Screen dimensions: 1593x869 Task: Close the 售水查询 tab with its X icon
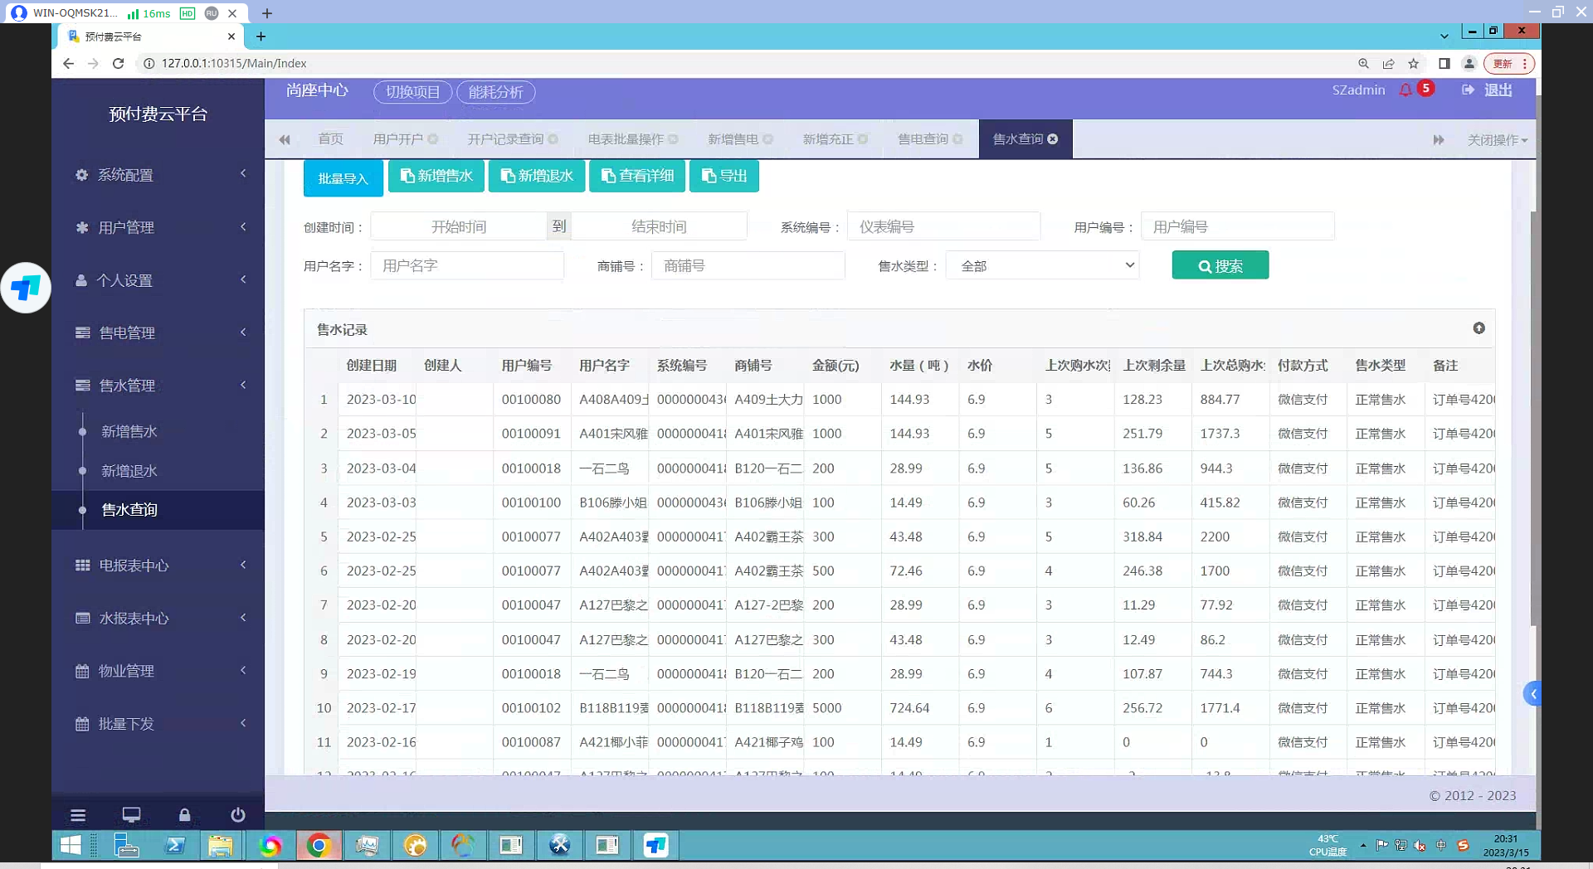coord(1053,139)
